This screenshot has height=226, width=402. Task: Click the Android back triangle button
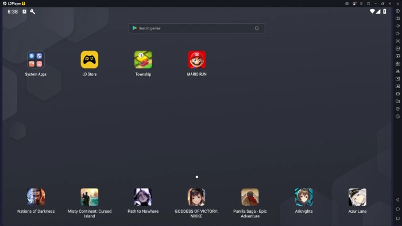coord(397,200)
